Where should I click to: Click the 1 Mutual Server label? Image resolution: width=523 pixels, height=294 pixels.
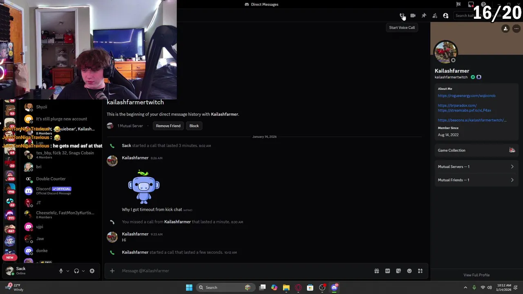(x=130, y=126)
